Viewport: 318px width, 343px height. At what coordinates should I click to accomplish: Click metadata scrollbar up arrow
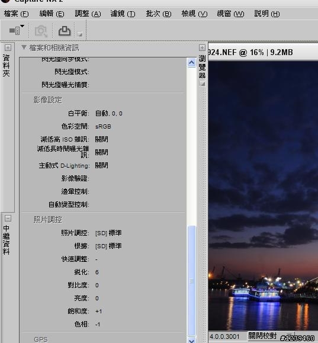pyautogui.click(x=192, y=63)
